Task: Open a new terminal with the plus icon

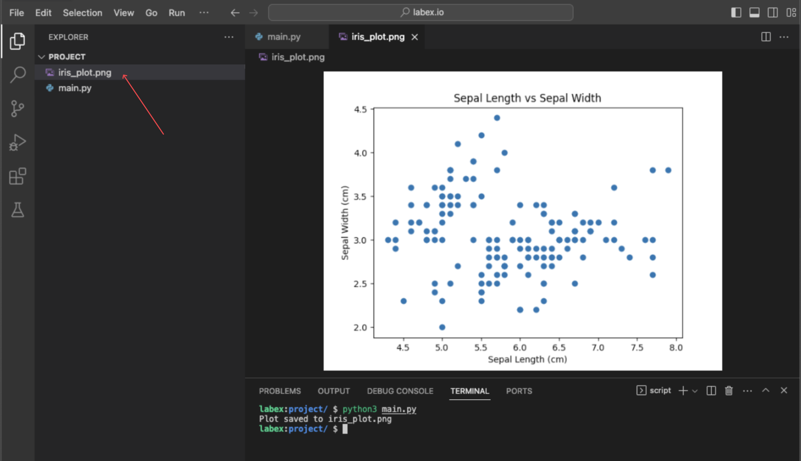Action: coord(682,390)
